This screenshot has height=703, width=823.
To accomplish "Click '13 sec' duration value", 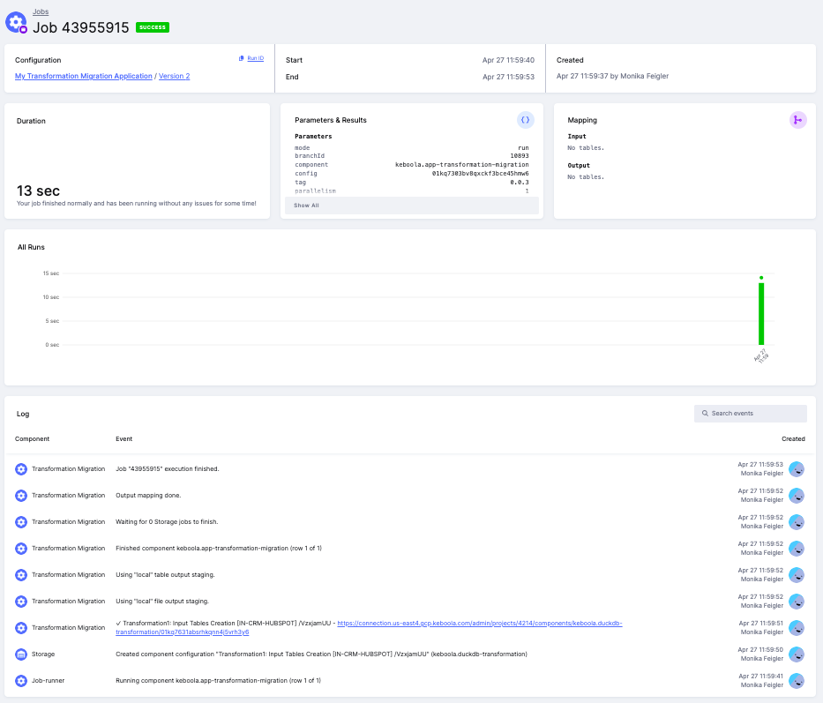I will (x=38, y=191).
